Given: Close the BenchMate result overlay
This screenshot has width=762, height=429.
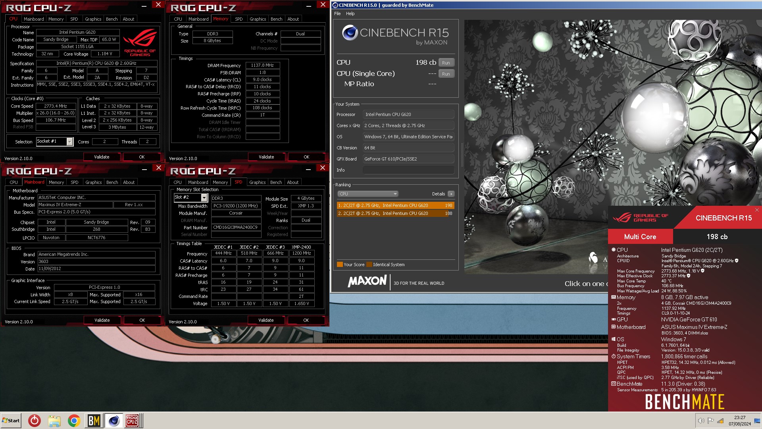Looking at the screenshot, I should pos(757,210).
